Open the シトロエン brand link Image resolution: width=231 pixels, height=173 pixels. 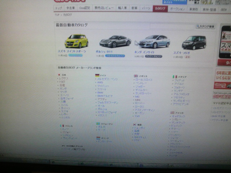click(68, 135)
